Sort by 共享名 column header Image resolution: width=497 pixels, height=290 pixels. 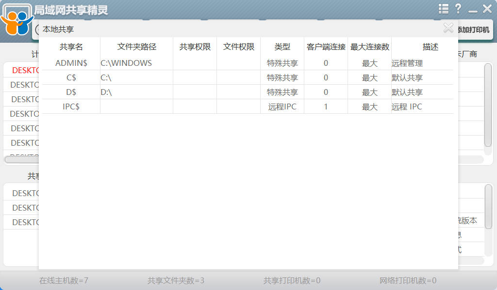coord(71,47)
